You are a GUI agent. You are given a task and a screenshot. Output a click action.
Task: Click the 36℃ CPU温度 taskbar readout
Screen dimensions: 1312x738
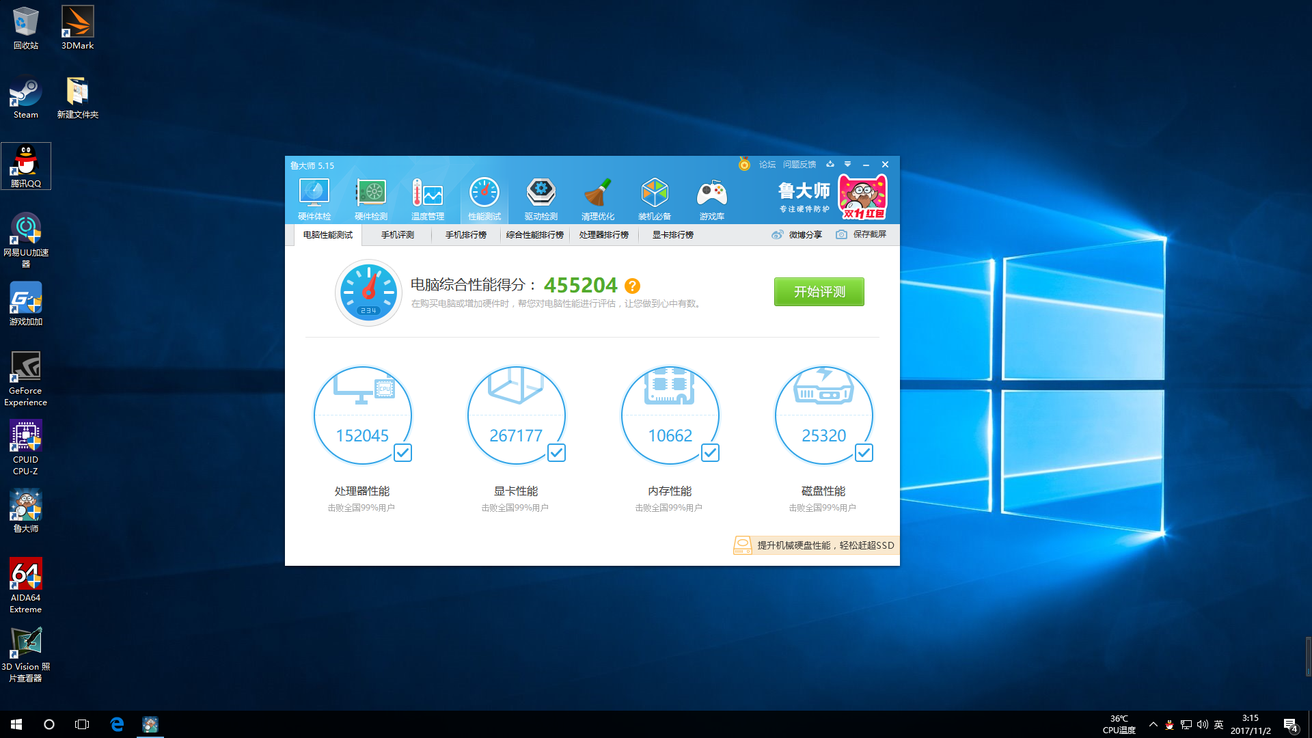tap(1119, 724)
